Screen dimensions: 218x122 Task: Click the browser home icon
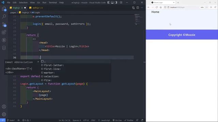(x=161, y=7)
